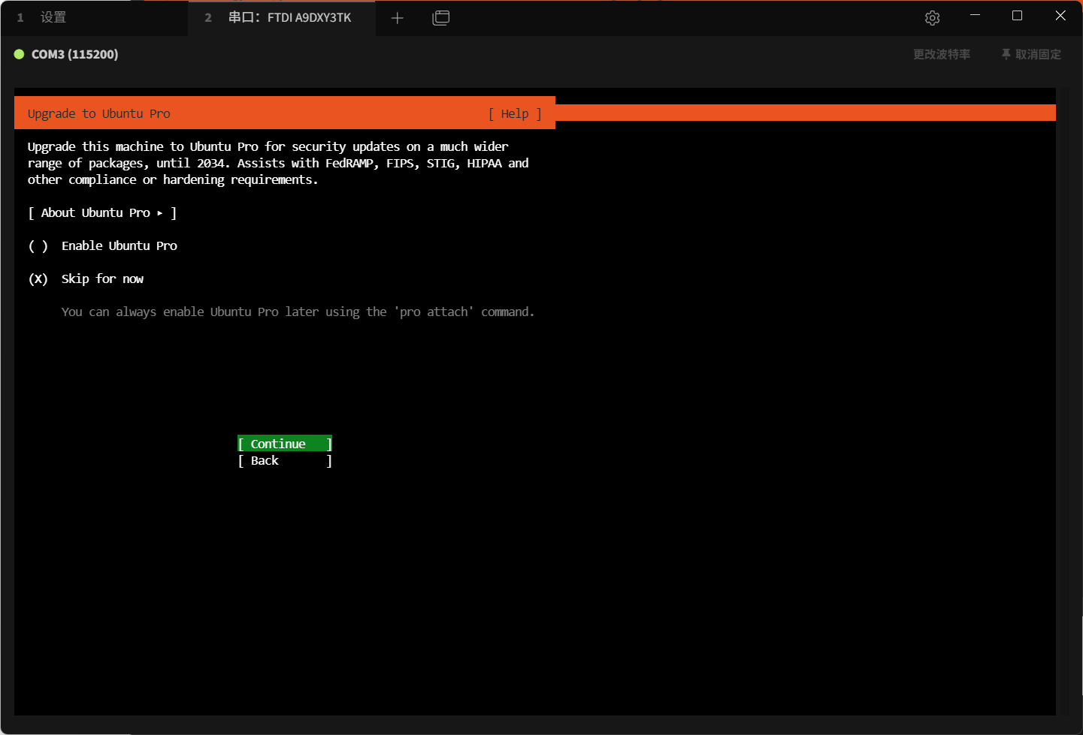Screen dimensions: 1083x735
Task: Maximize the terminal window
Action: (x=1017, y=16)
